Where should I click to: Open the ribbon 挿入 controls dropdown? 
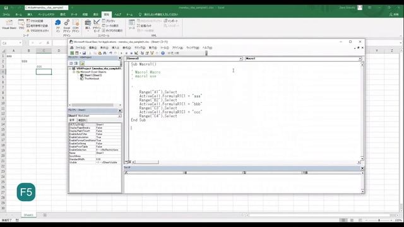88,26
